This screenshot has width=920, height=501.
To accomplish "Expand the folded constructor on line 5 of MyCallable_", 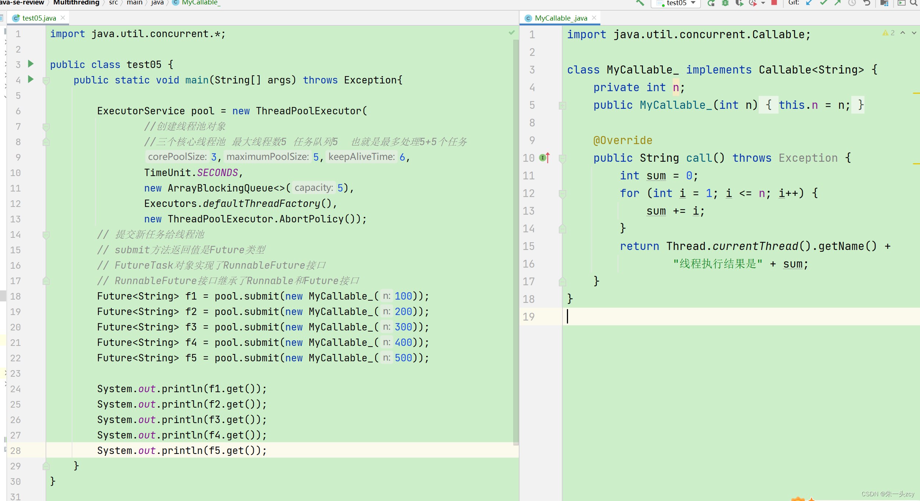I will pyautogui.click(x=562, y=106).
